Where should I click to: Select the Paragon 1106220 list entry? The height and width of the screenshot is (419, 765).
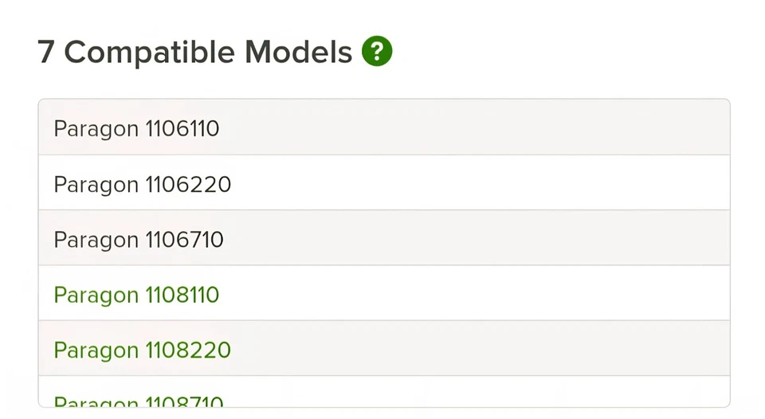(x=142, y=185)
